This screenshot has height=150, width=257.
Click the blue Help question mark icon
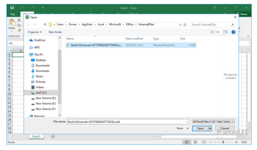(x=234, y=32)
